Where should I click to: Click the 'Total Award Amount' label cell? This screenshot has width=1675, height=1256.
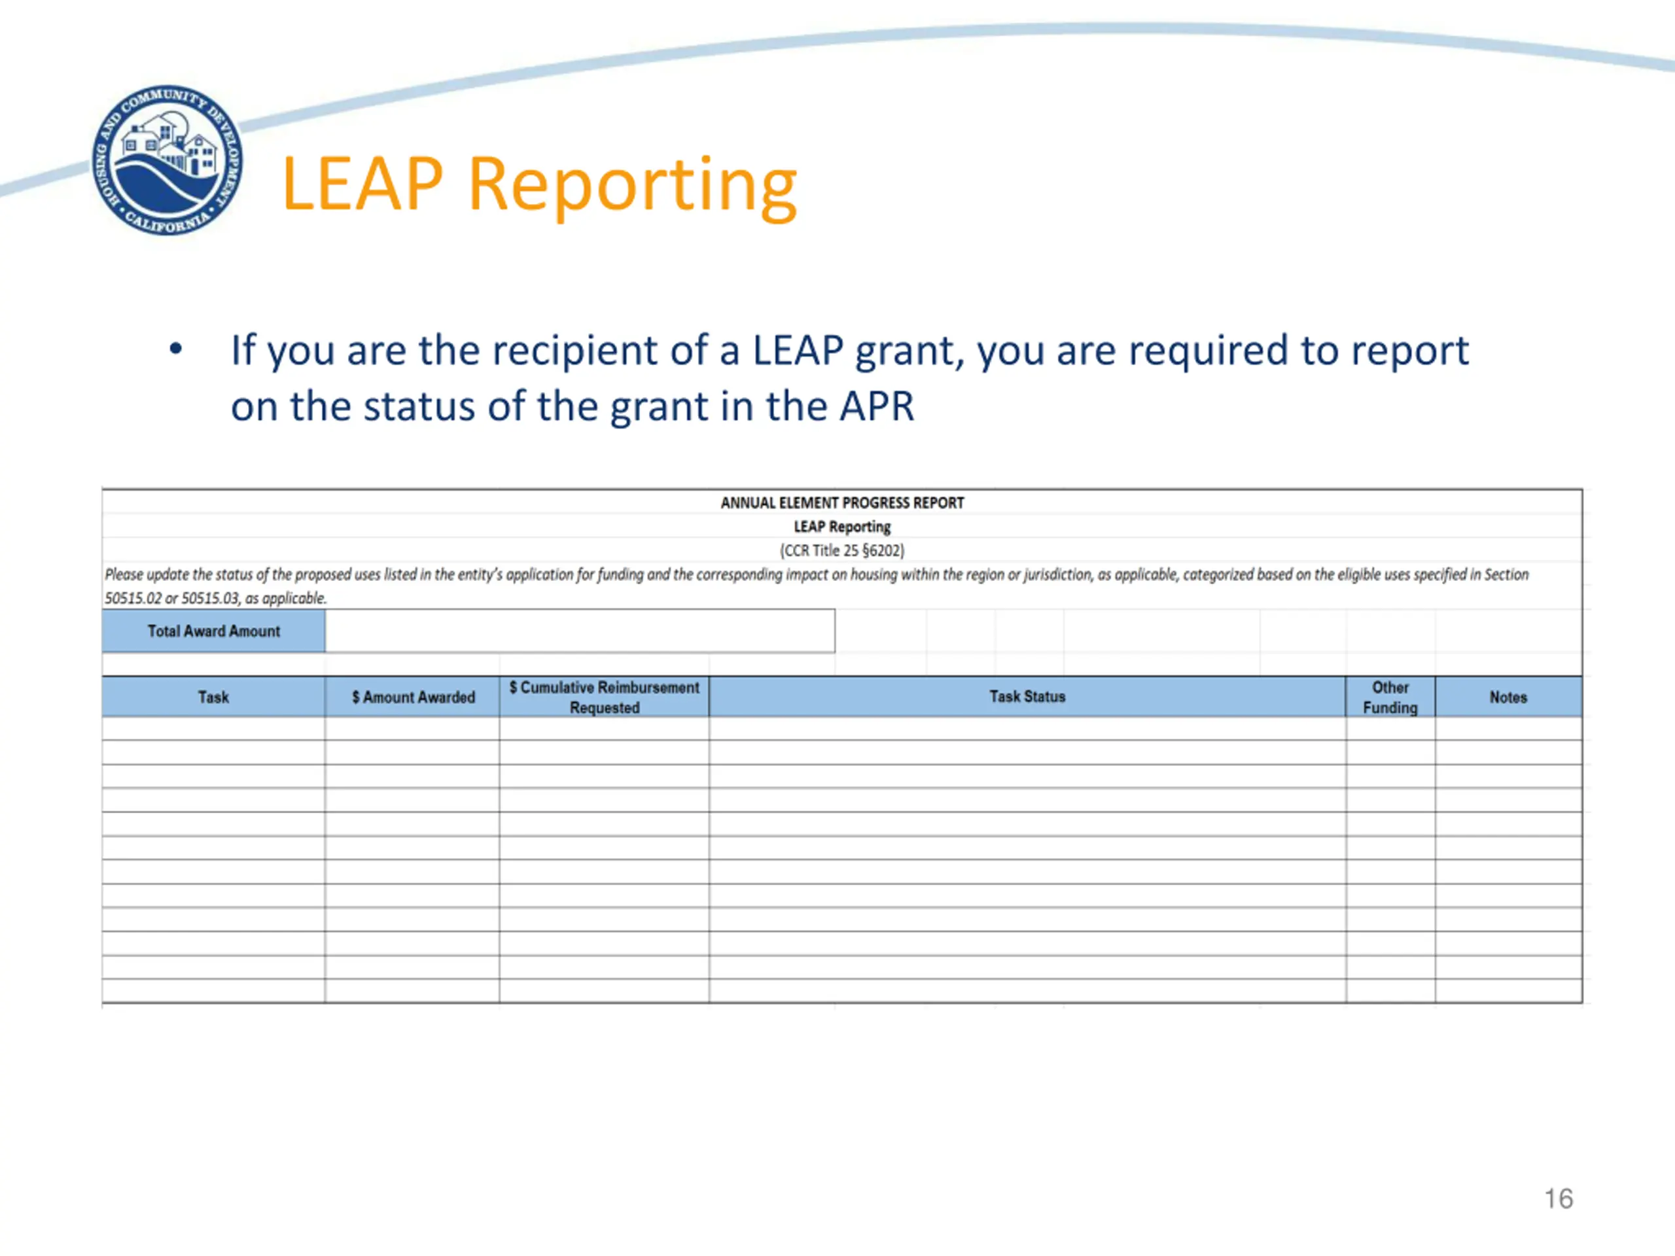click(x=215, y=631)
